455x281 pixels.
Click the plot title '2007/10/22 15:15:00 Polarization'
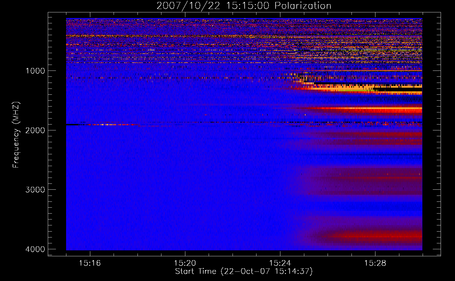click(x=244, y=6)
